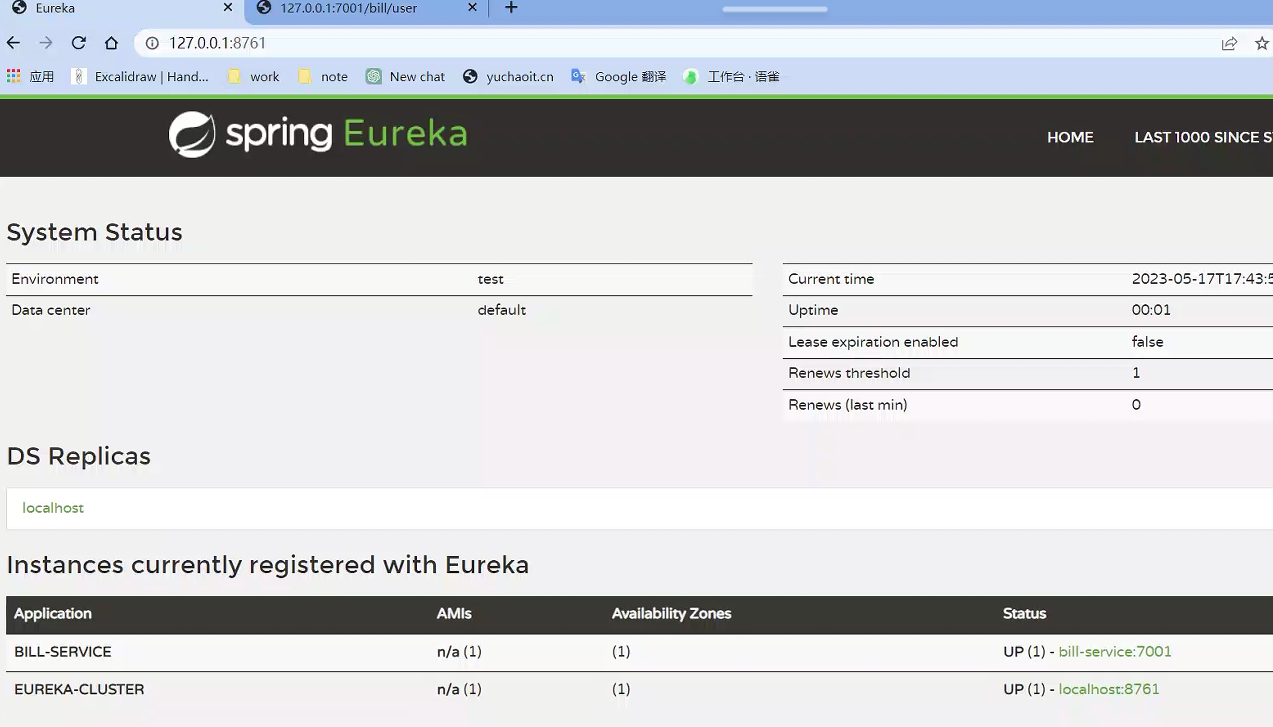The width and height of the screenshot is (1273, 727).
Task: Open the localhost:8761 instance link
Action: tap(1108, 689)
